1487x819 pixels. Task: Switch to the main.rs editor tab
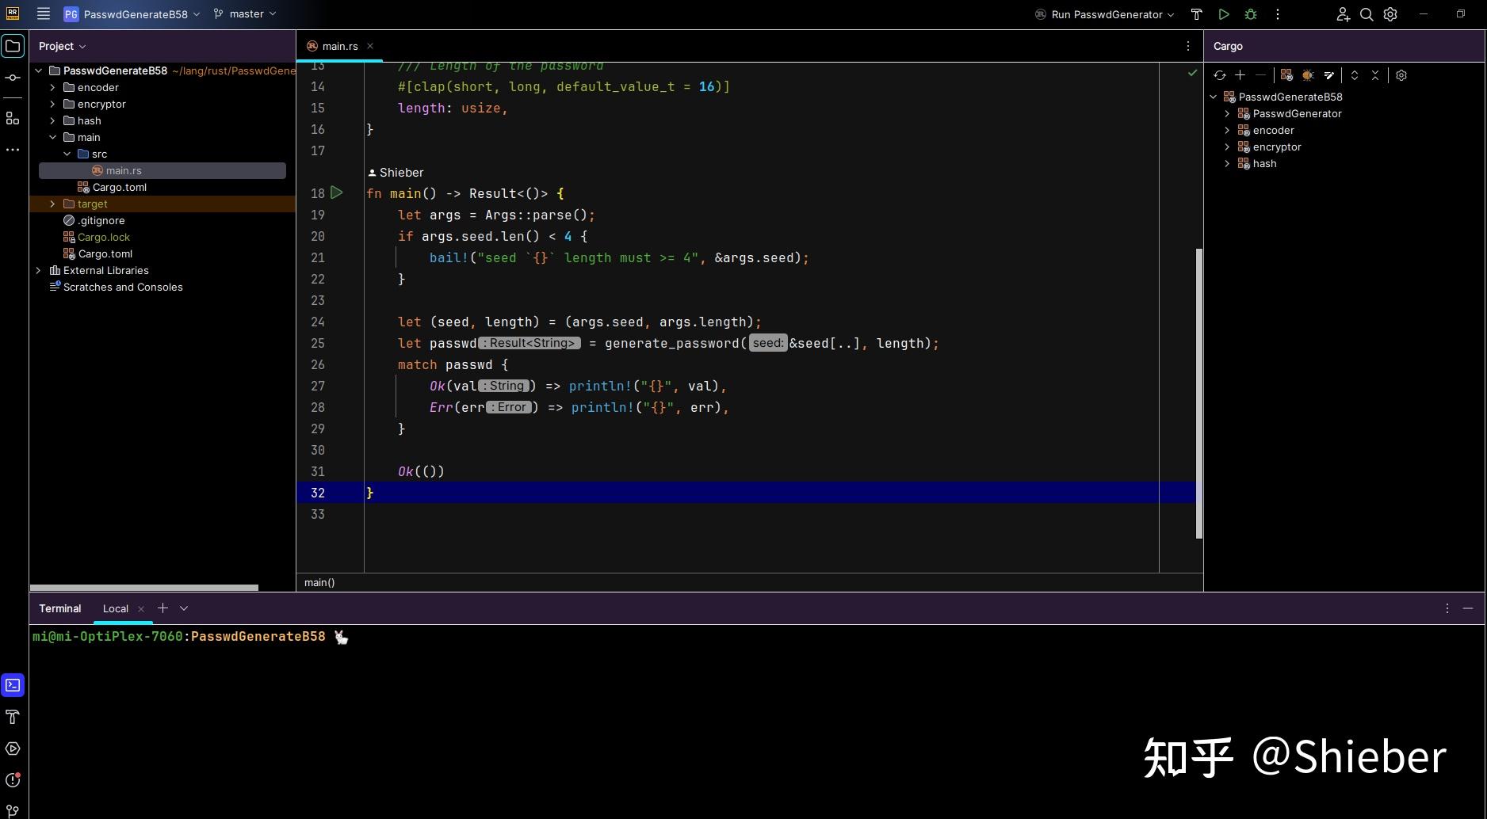point(338,46)
